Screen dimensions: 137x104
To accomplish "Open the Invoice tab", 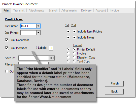I will tap(114, 10).
